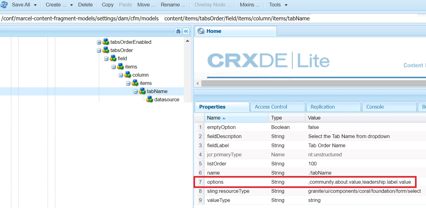The height and width of the screenshot is (208, 426).
Task: Click the refresh icon left of Save All
Action: (x=4, y=5)
